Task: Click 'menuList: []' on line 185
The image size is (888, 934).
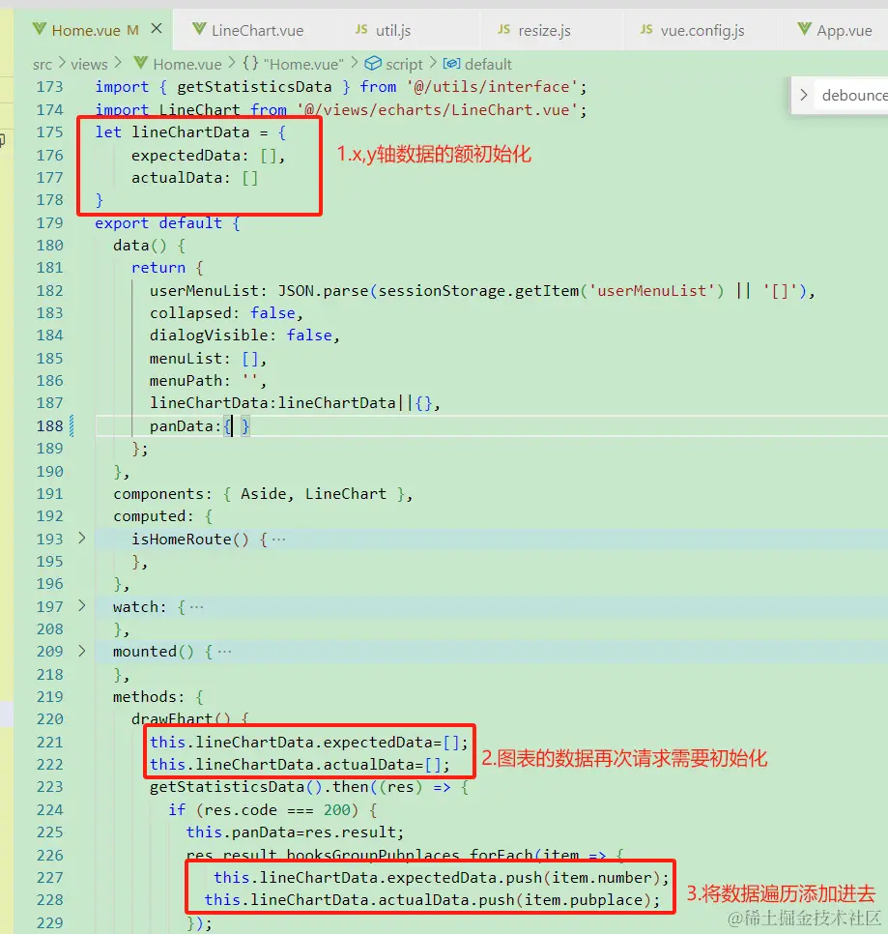Action: (x=204, y=359)
